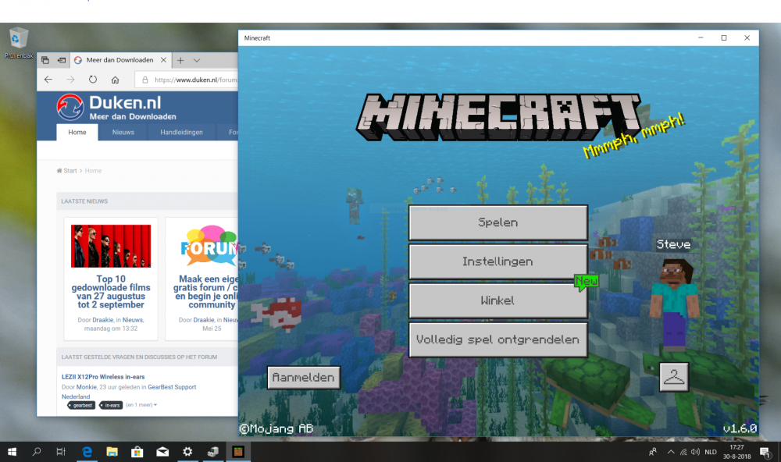Open the home page via the house icon
The width and height of the screenshot is (781, 462).
pos(115,79)
